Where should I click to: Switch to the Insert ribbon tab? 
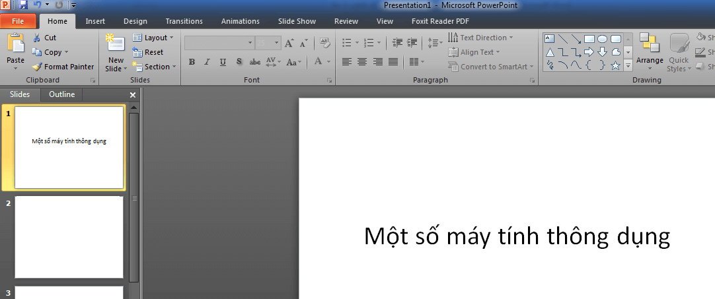pyautogui.click(x=95, y=21)
